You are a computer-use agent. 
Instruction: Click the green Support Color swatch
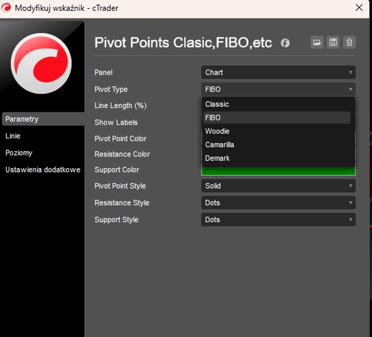(278, 171)
